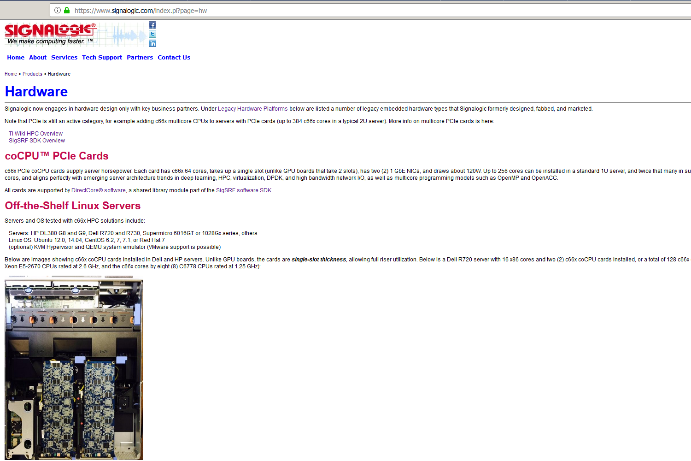Click the 'Linux OS: Ubuntu 12.0' line
The image size is (691, 461).
coord(87,240)
